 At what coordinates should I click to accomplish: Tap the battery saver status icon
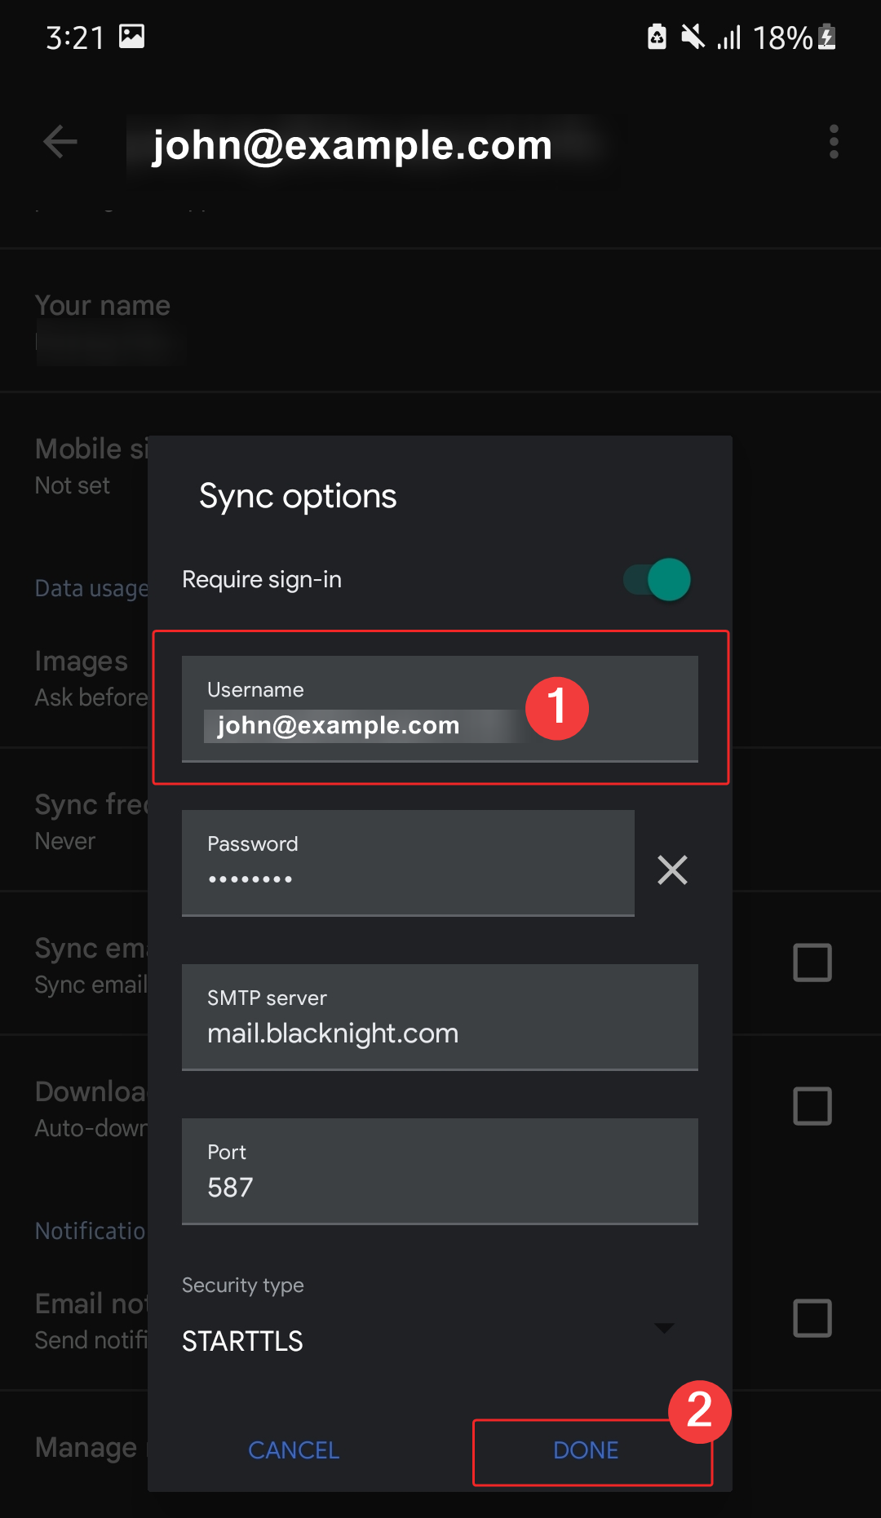point(657,37)
